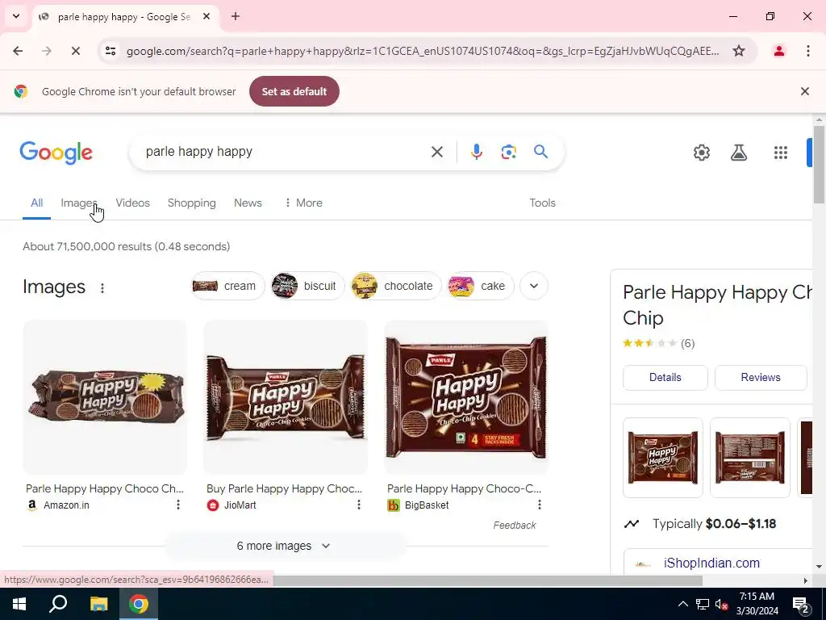Image resolution: width=826 pixels, height=620 pixels.
Task: Open the tab search dropdown
Action: click(x=16, y=16)
